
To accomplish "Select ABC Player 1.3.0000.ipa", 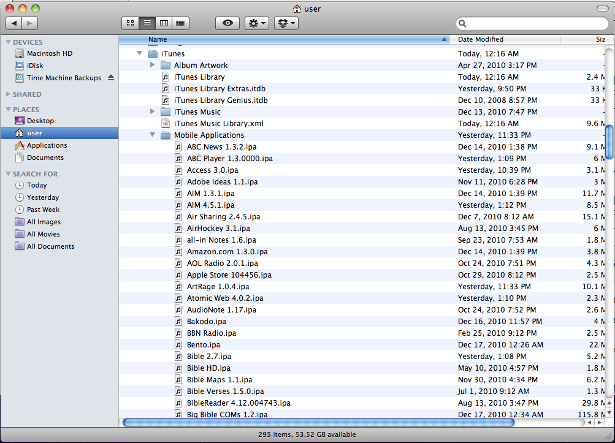I will pyautogui.click(x=230, y=158).
